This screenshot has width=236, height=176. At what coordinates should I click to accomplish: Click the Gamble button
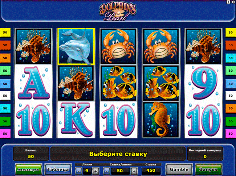(x=179, y=169)
